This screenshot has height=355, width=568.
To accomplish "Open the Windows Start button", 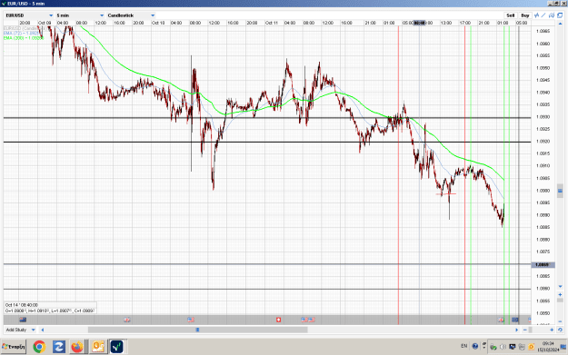I will pos(14,347).
